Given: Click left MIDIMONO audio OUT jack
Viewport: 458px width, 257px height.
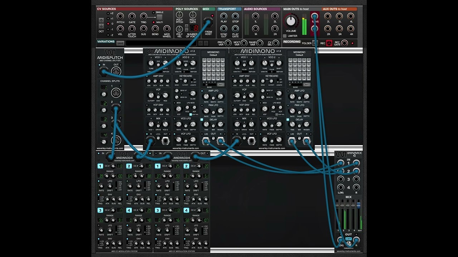Looking at the screenshot, I should coord(165,141).
